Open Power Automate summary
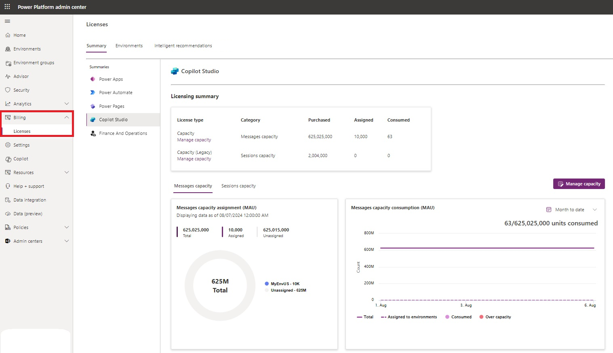Image resolution: width=613 pixels, height=353 pixels. 116,92
